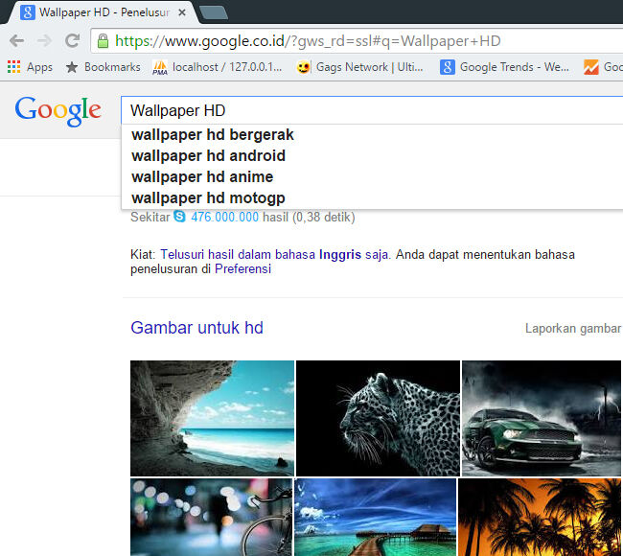623x556 pixels.
Task: Select the Wallpaper HD browser tab
Action: tap(104, 12)
